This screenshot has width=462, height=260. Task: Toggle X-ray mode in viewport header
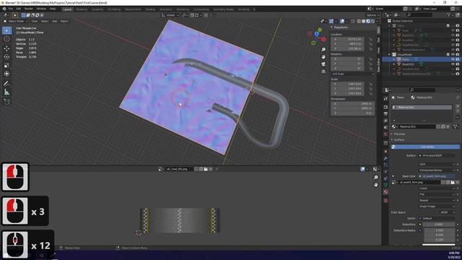[353, 21]
